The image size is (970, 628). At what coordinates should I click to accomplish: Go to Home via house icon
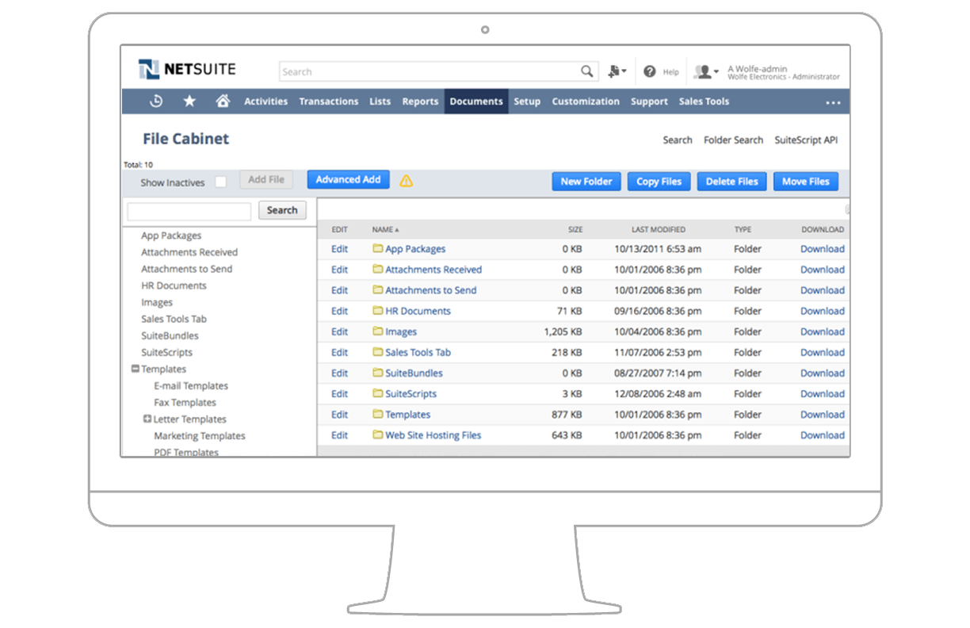coord(223,101)
